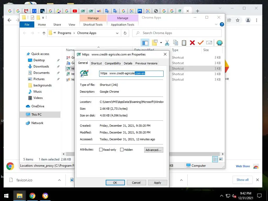Click Programs in the breadcrumb path
This screenshot has height=201, width=268.
tap(64, 33)
